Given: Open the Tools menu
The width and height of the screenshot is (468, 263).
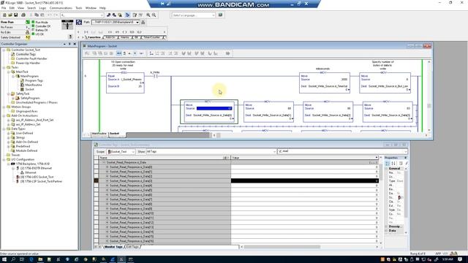Looking at the screenshot, I should point(78,8).
